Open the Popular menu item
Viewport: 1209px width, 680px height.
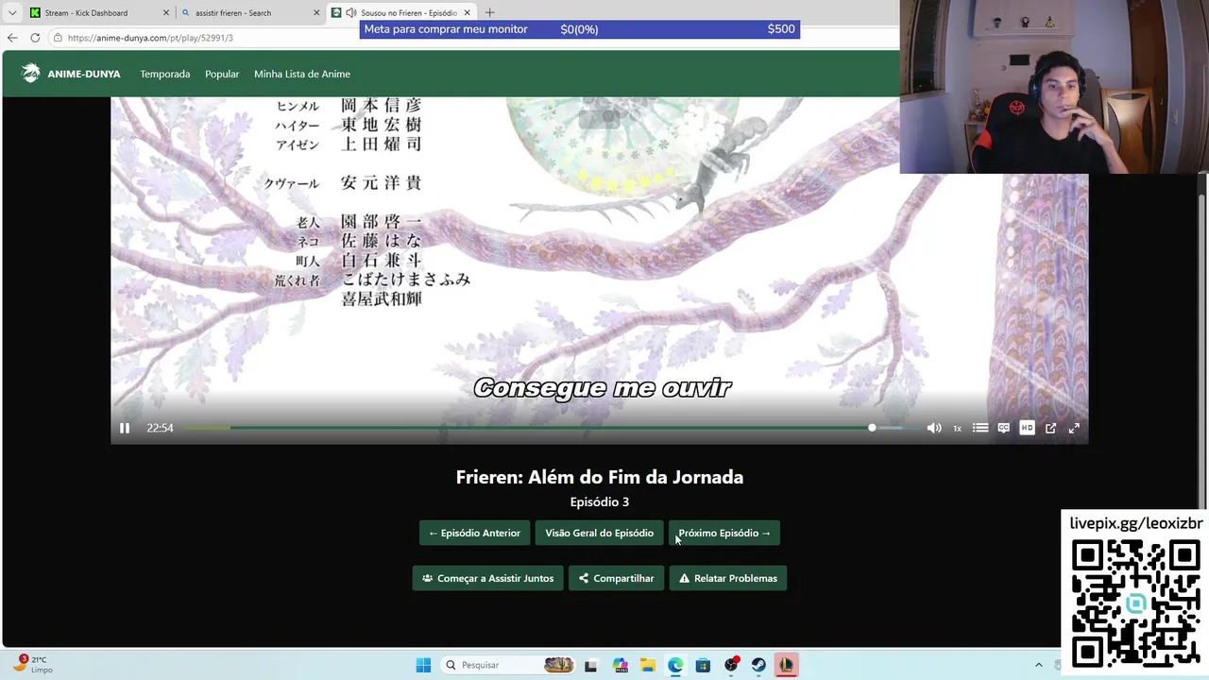[222, 74]
